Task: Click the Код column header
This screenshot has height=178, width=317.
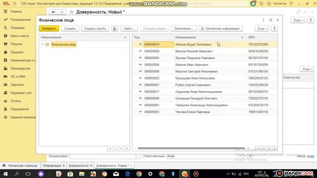Action: coord(153,38)
